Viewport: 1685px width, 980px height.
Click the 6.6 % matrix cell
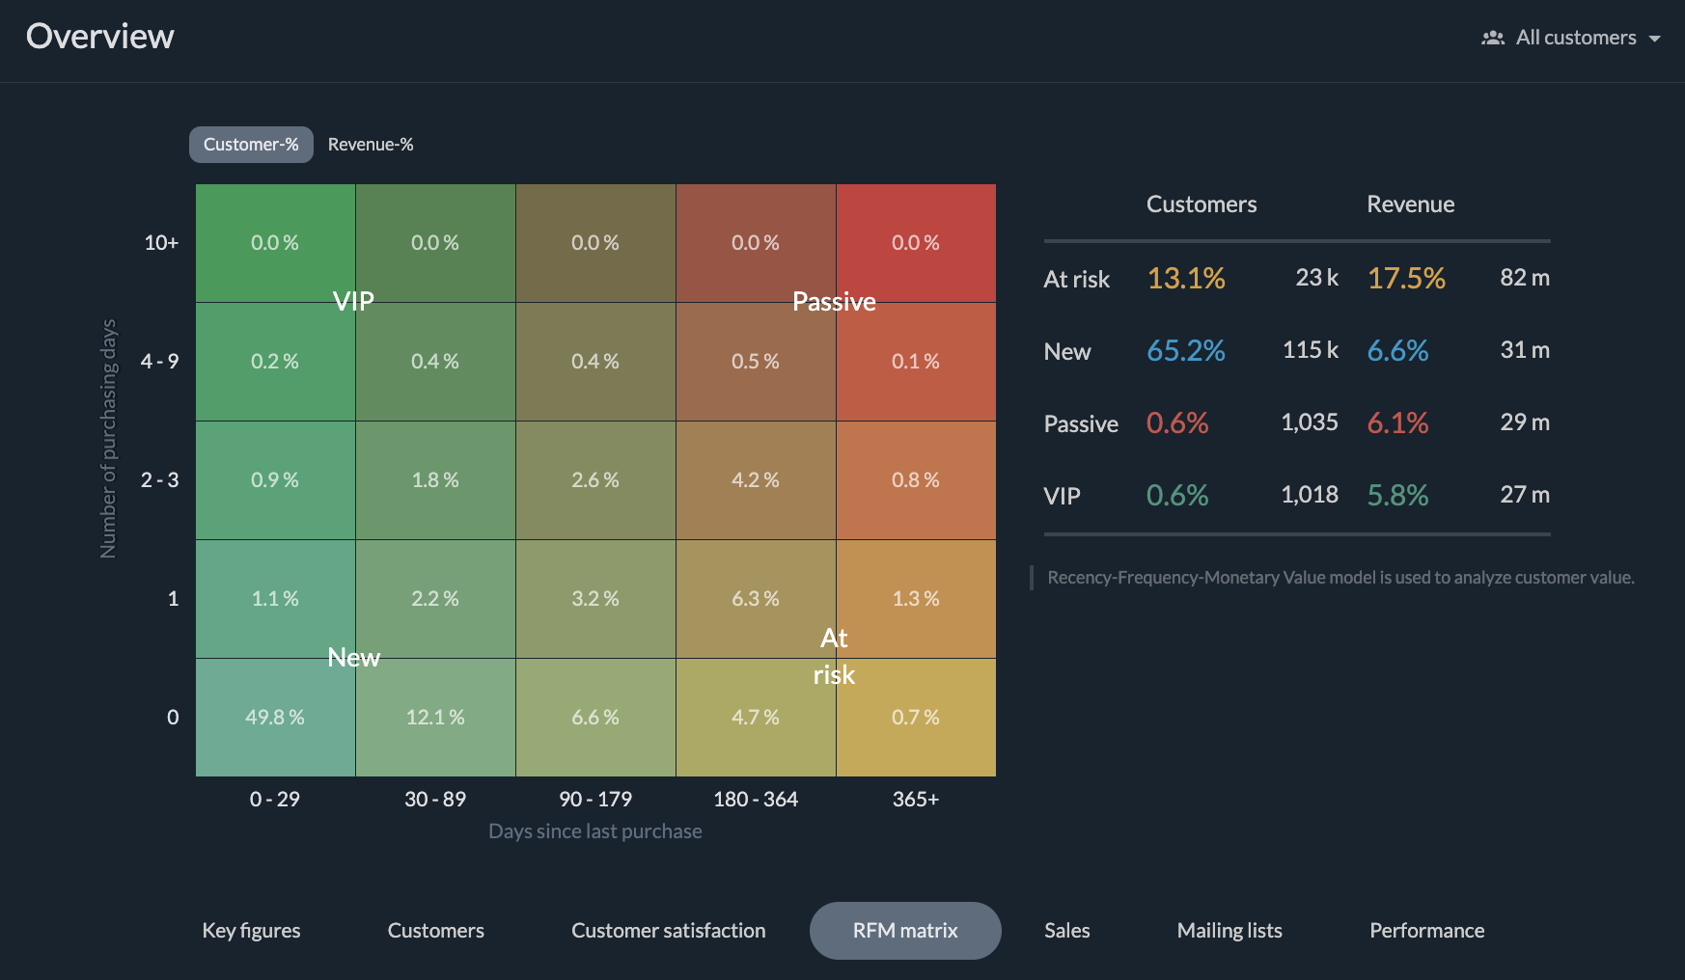(x=595, y=718)
